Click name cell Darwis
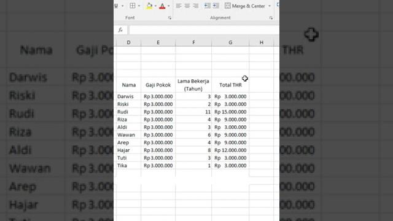This screenshot has height=221, width=393. coord(128,96)
